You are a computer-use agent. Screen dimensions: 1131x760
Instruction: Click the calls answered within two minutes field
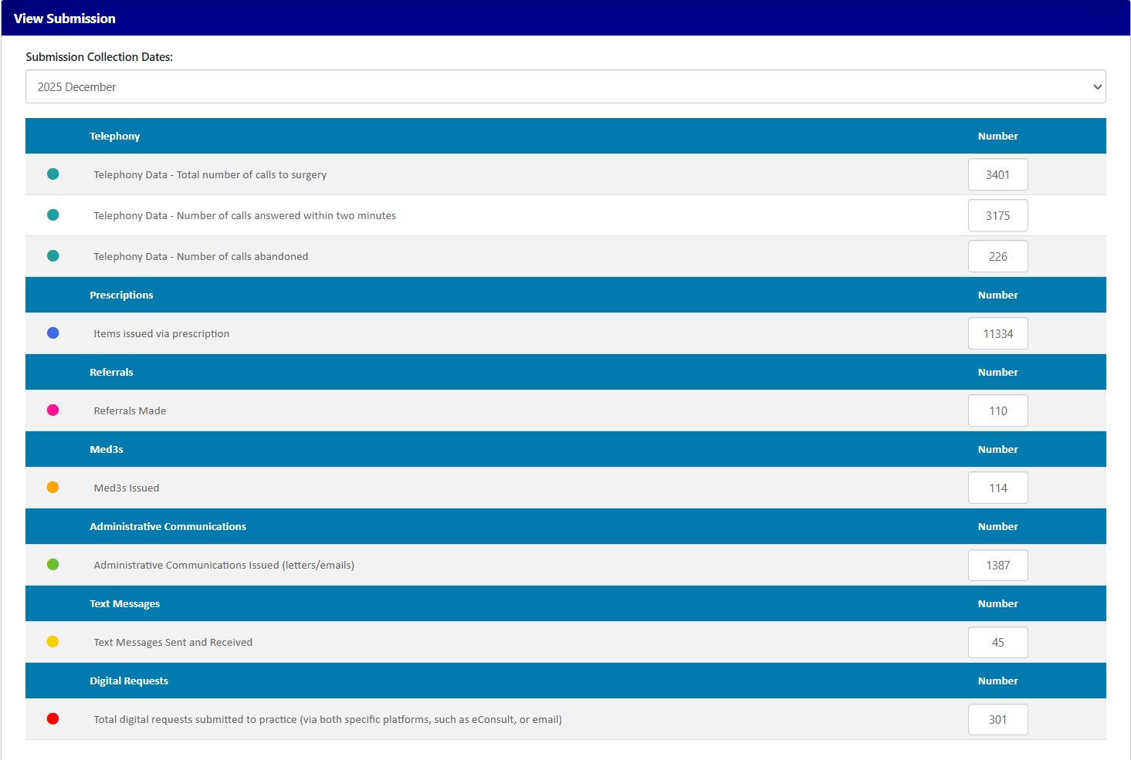tap(997, 215)
